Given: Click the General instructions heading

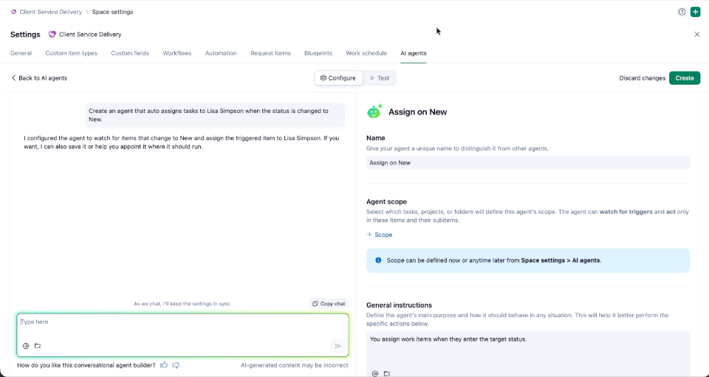Looking at the screenshot, I should coord(399,305).
